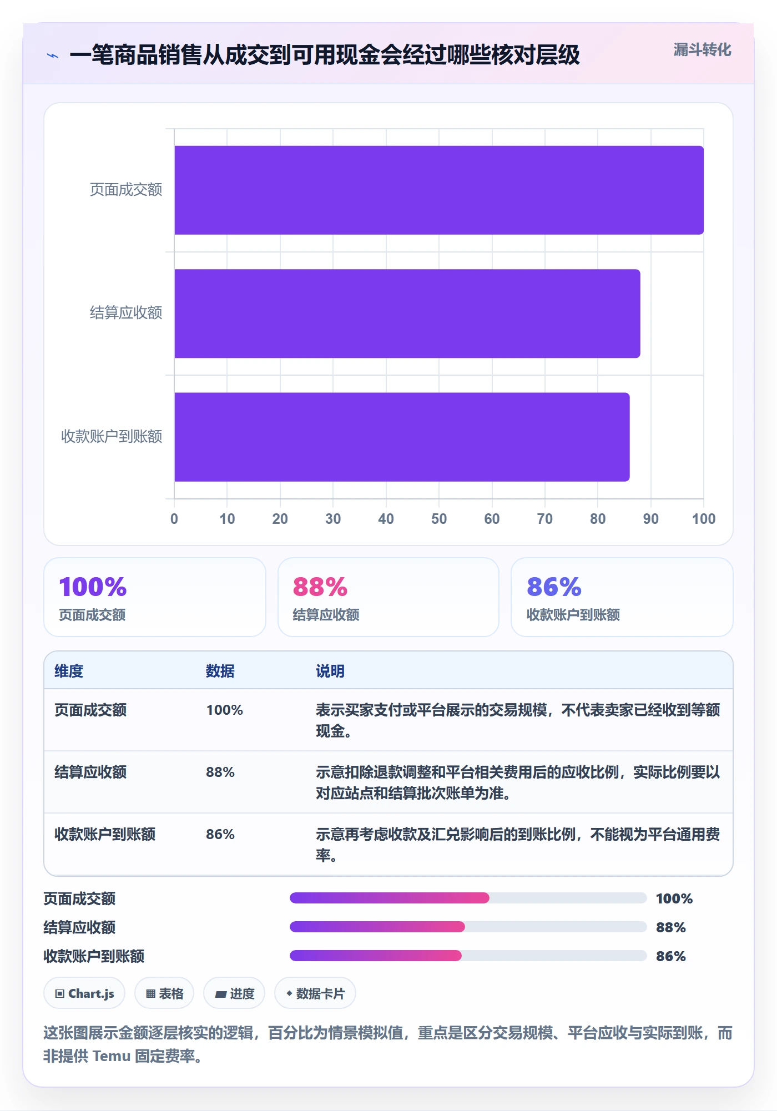The image size is (777, 1111).
Task: Select the Chart.js chip
Action: (84, 993)
